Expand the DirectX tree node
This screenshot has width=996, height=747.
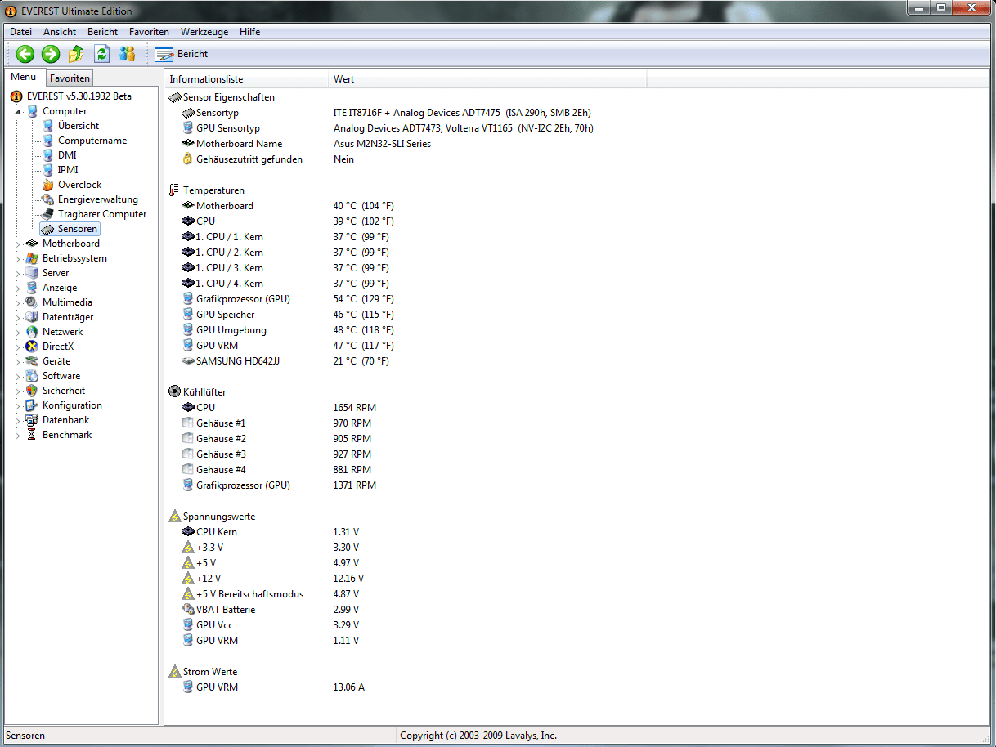click(18, 347)
